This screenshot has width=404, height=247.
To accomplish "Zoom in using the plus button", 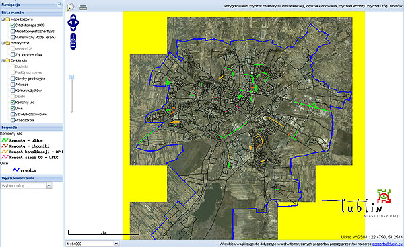I will tap(73, 36).
